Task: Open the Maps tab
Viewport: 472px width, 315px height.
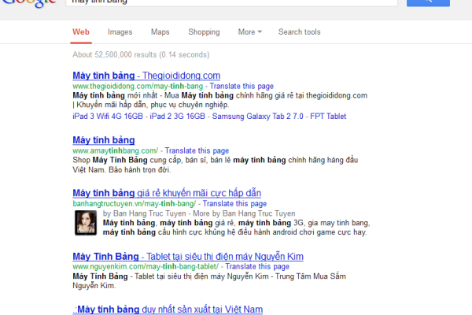Action: (x=160, y=32)
